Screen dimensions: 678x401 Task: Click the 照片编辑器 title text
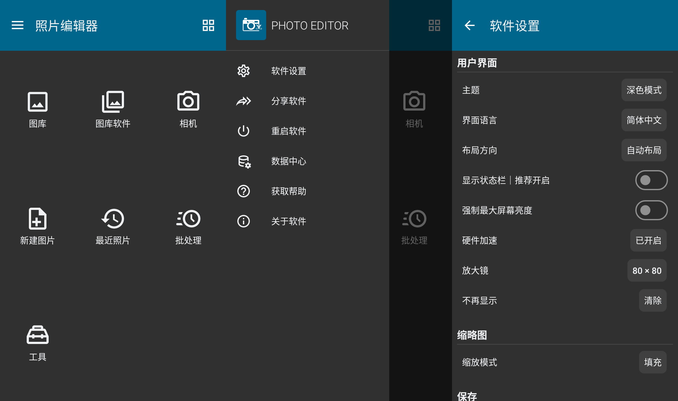pyautogui.click(x=67, y=26)
